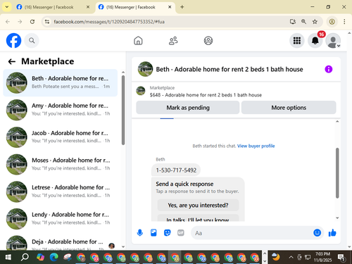The width and height of the screenshot is (352, 264).
Task: Open the profile circle icon in navigation
Action: [x=208, y=41]
